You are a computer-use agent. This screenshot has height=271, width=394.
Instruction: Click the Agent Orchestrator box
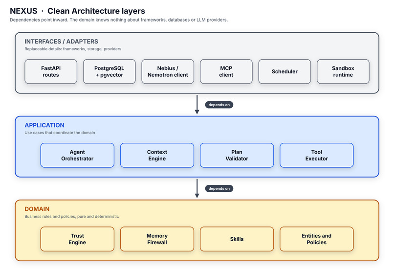77,155
